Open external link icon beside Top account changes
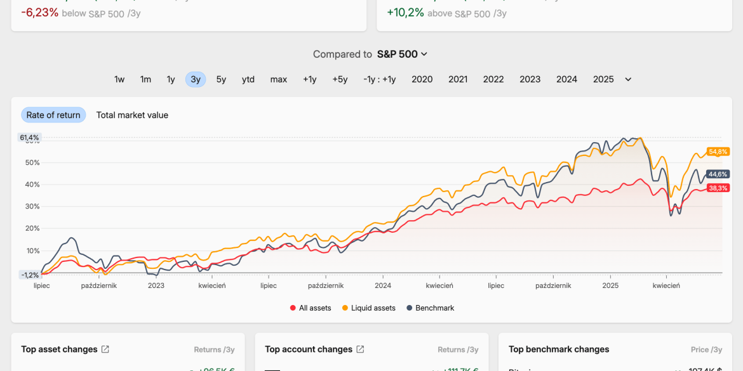The height and width of the screenshot is (371, 743). click(360, 349)
